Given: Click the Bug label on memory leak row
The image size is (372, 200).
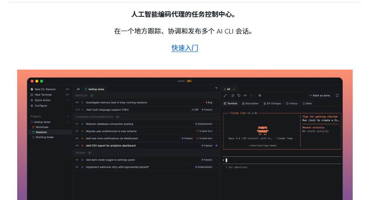Looking at the screenshot, I should (x=209, y=102).
